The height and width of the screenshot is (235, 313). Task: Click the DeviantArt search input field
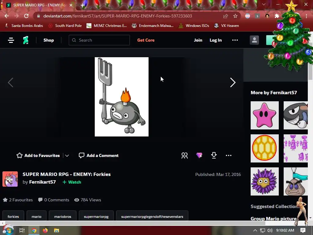[99, 40]
